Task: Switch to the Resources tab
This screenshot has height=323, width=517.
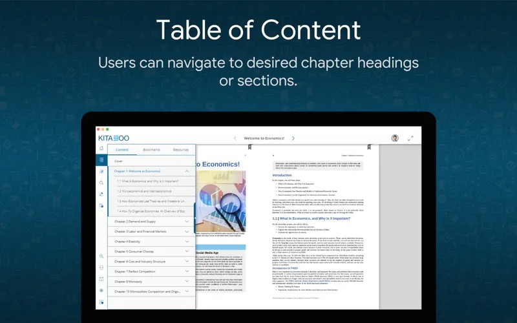Action: (x=181, y=150)
